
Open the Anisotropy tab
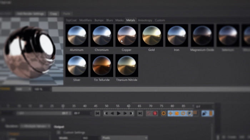(x=145, y=20)
